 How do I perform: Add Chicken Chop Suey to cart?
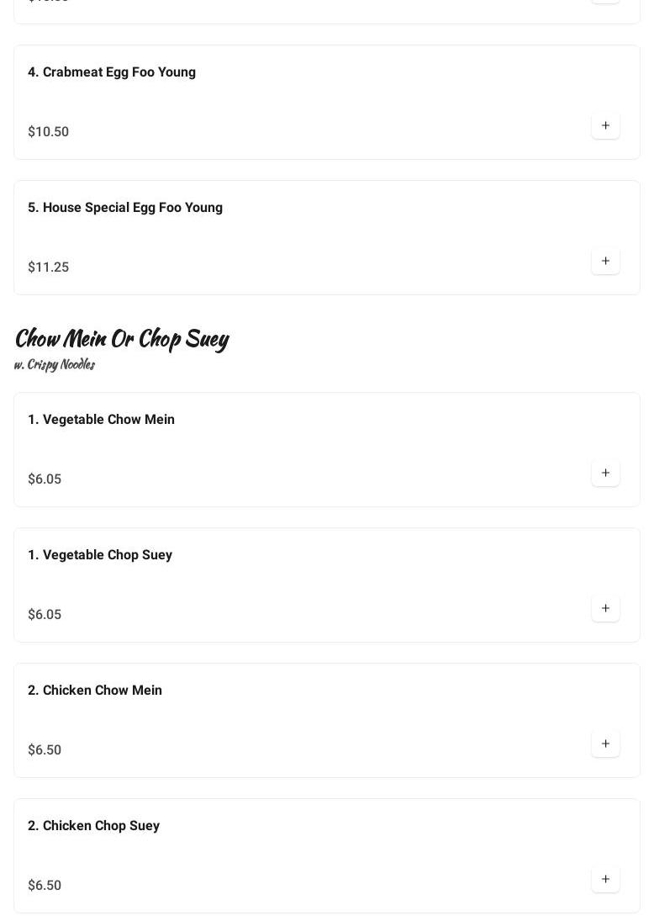tap(605, 880)
